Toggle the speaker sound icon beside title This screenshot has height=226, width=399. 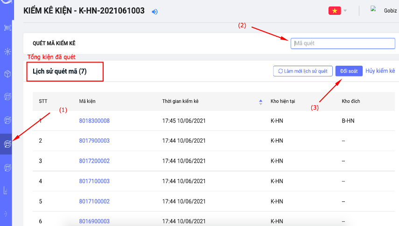tap(155, 11)
